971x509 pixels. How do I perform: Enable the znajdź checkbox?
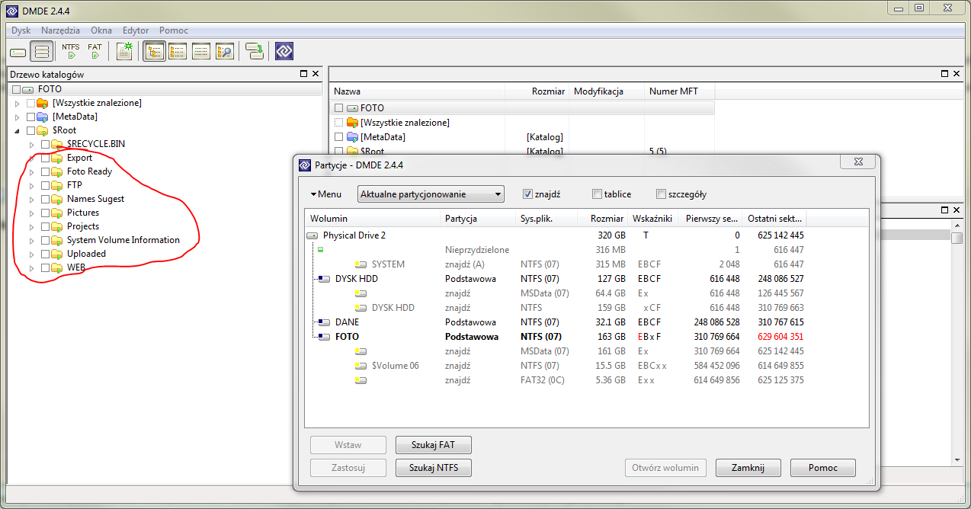527,194
